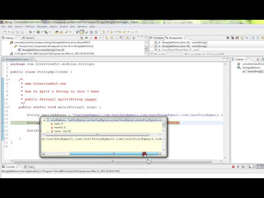
Task: Collapse the comment fold at line 5
Action: (9, 80)
